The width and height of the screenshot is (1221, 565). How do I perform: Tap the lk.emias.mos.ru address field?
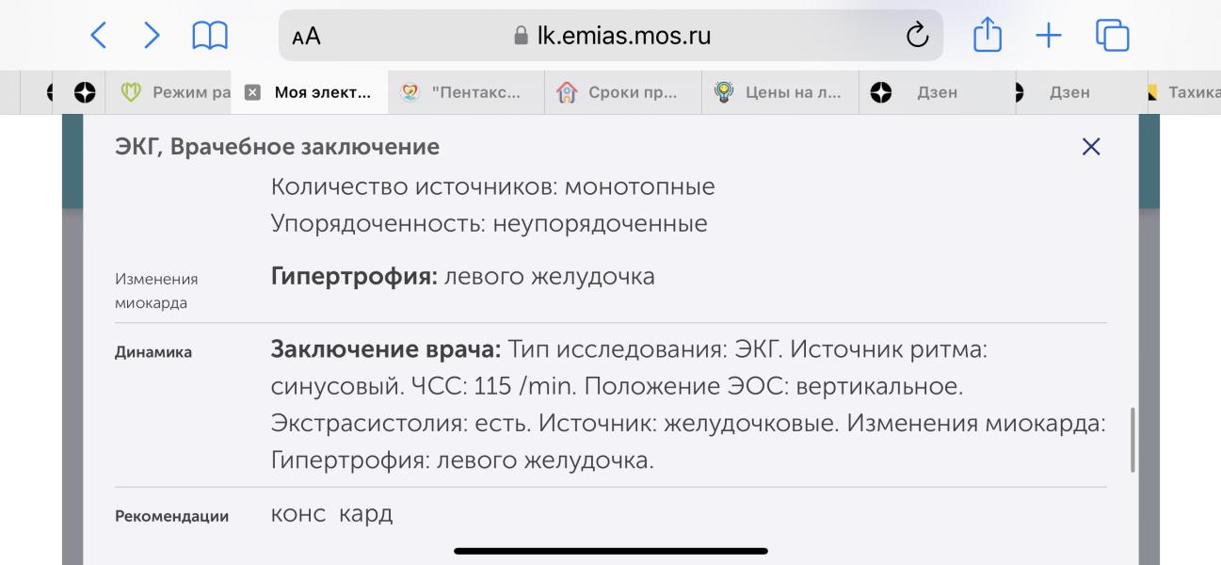pyautogui.click(x=610, y=37)
